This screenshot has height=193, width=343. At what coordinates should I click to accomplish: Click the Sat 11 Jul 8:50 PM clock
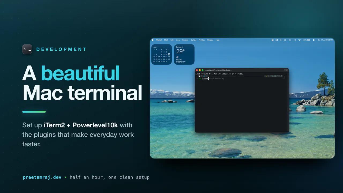[325, 40]
